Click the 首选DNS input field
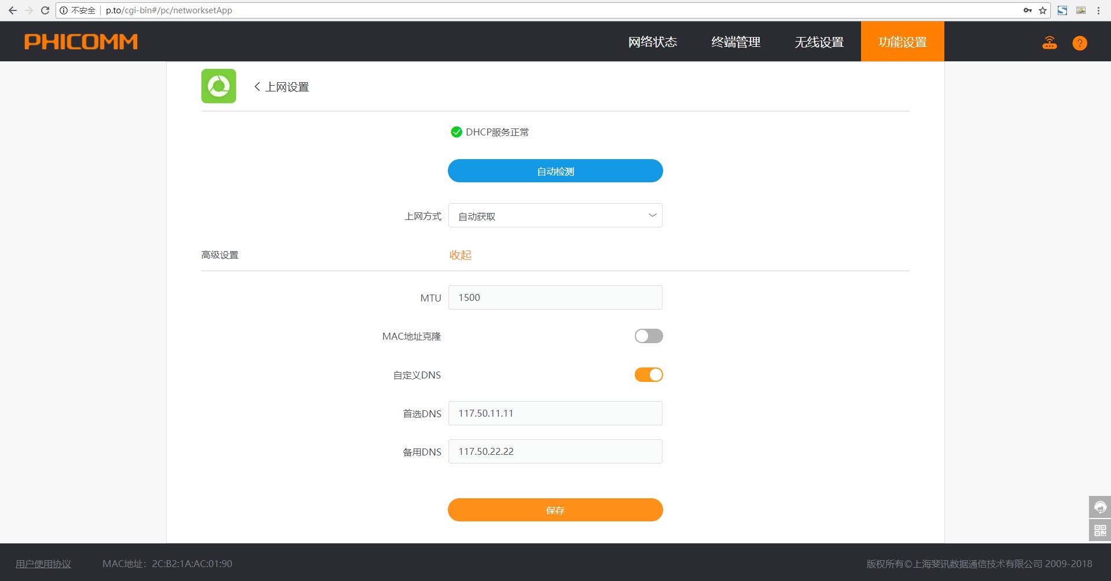 (555, 413)
